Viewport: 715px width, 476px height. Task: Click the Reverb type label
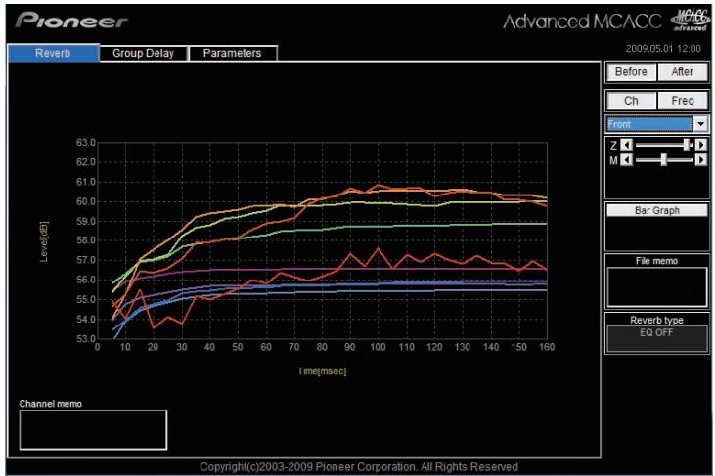click(x=656, y=320)
